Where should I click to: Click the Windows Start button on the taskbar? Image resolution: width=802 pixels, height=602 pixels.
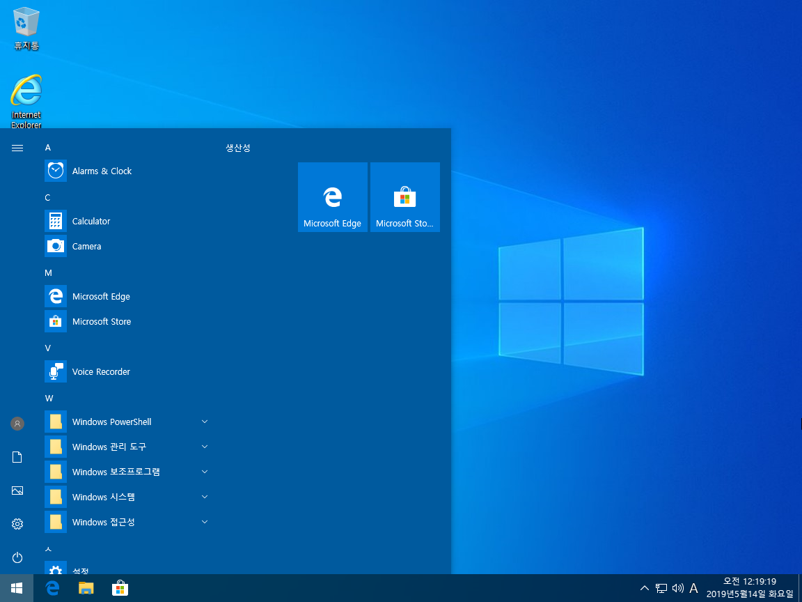tap(17, 588)
